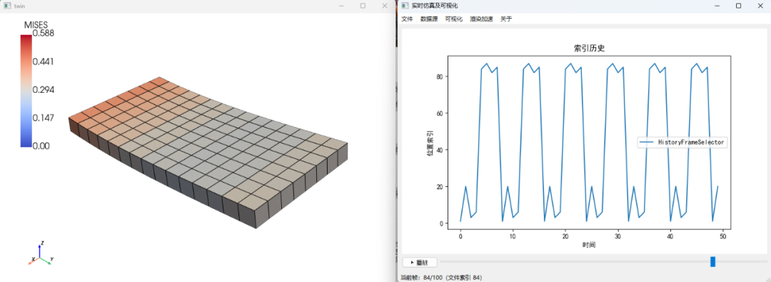771x282 pixels.
Task: Click the frame slider track left of handle
Action: click(x=575, y=262)
